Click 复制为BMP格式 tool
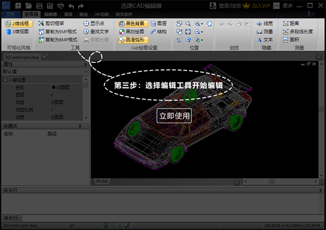 pyautogui.click(x=58, y=40)
